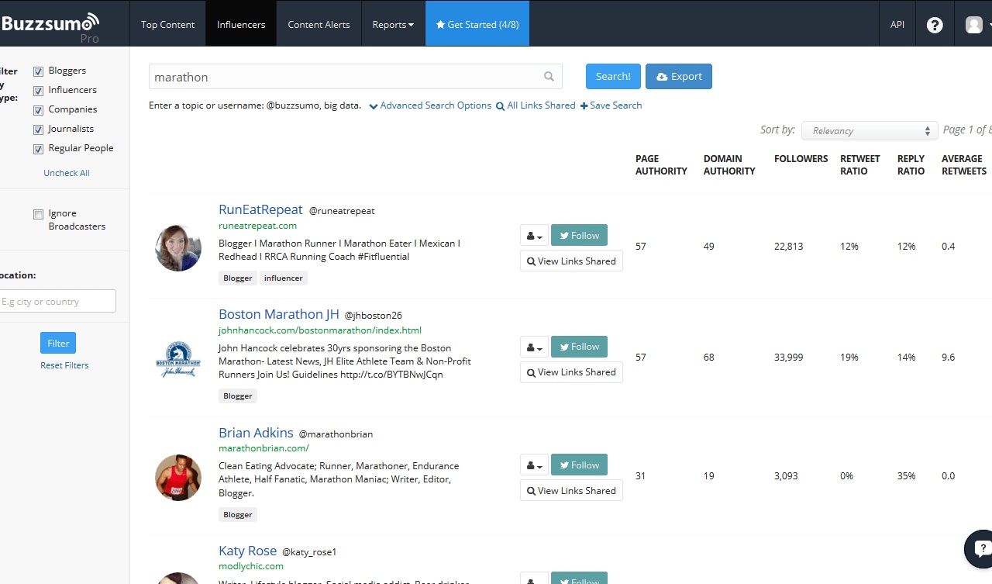This screenshot has width=992, height=584.
Task: Click influencer tag under RunEatRepeat
Action: 284,278
